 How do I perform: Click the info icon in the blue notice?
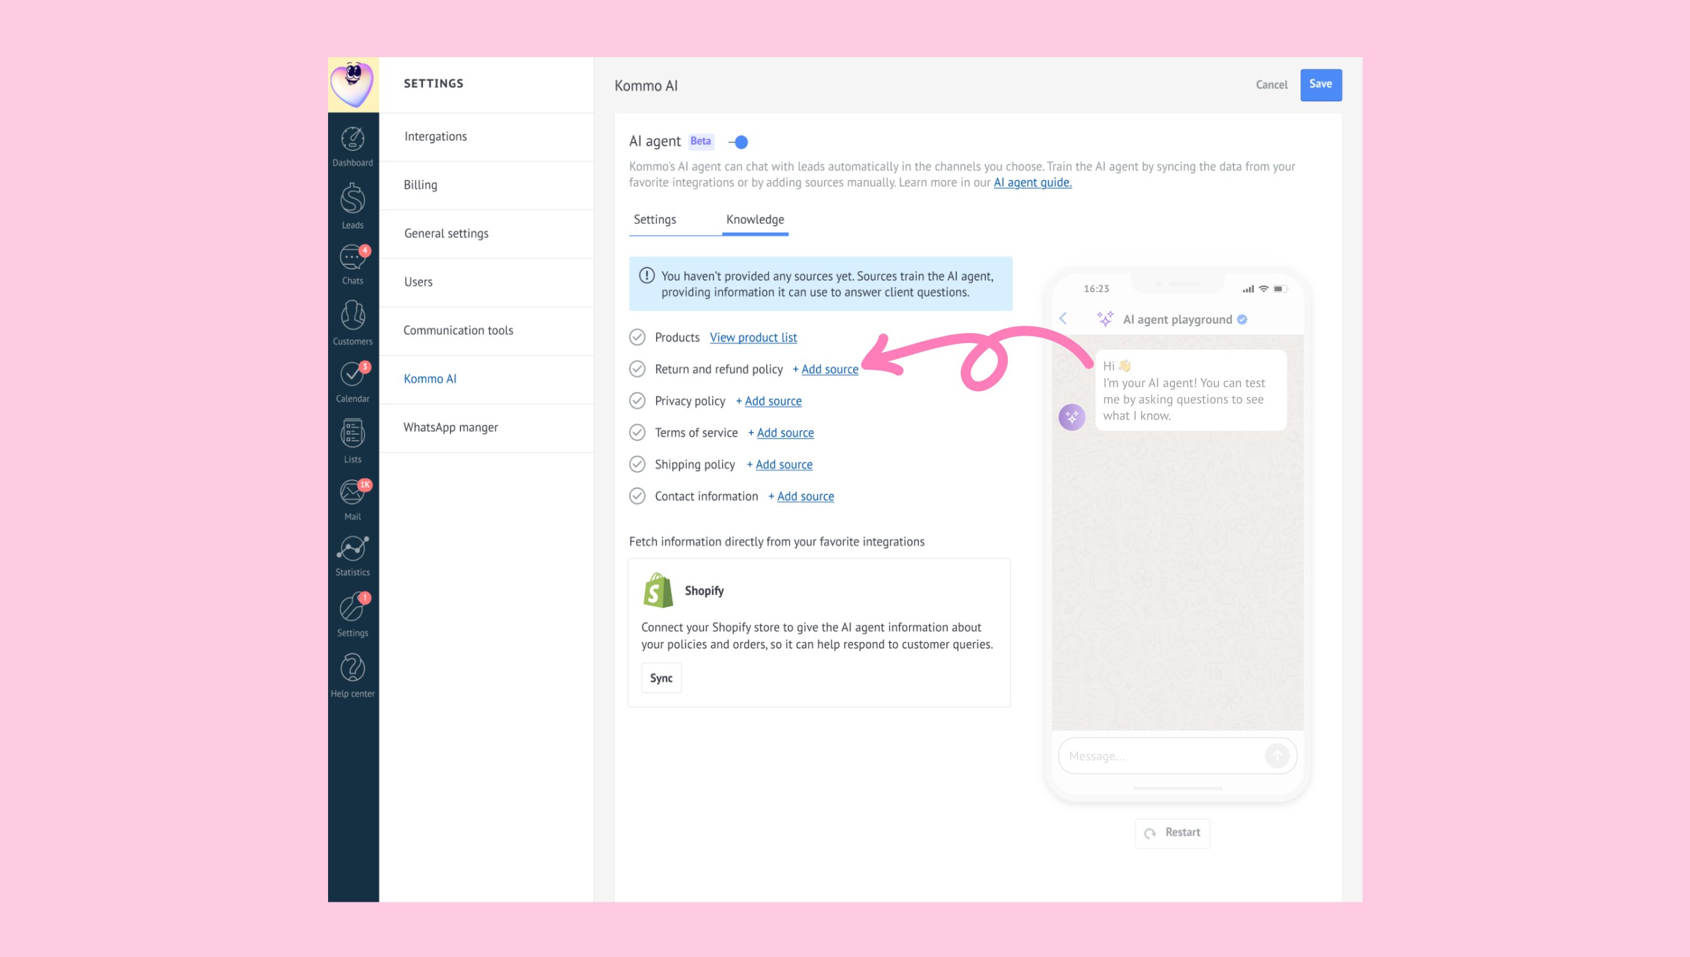647,275
